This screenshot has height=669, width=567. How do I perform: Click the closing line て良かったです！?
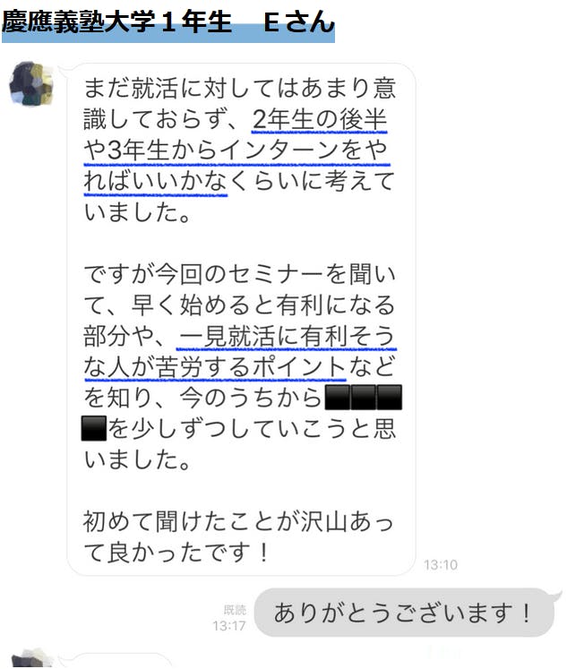tap(176, 553)
